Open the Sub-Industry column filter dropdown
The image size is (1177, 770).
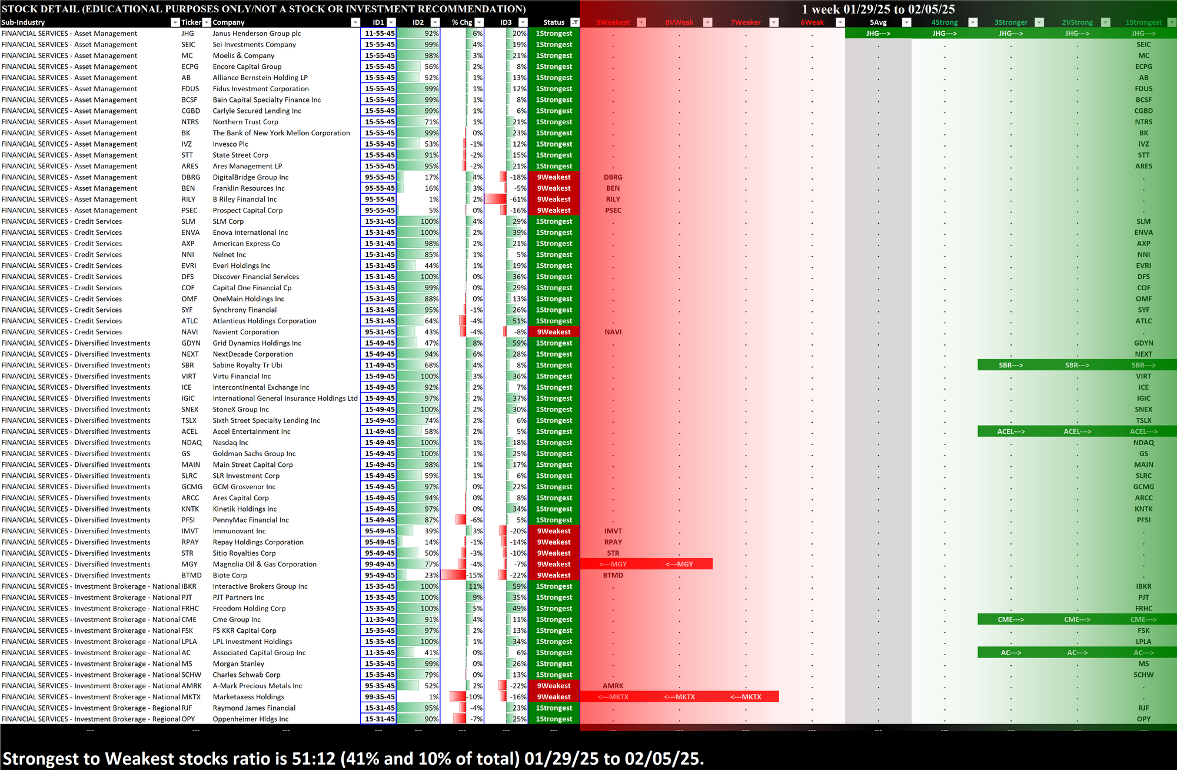coord(175,22)
